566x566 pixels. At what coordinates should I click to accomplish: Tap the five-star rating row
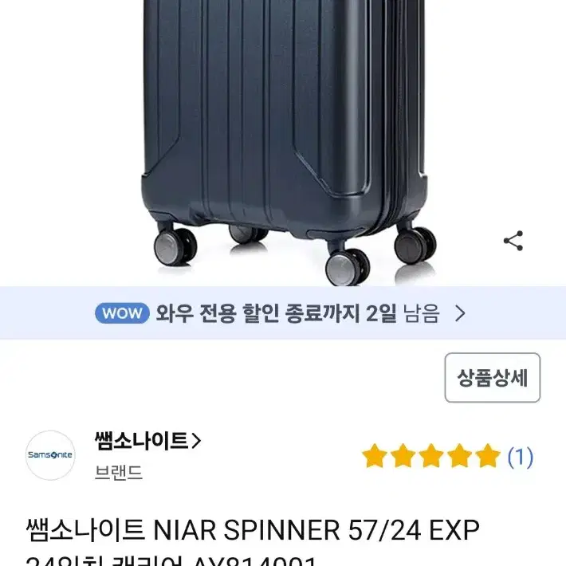(x=431, y=456)
